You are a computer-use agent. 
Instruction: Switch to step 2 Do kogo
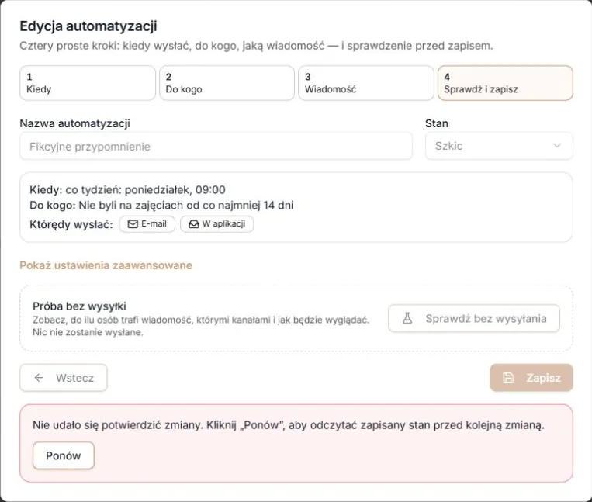point(227,83)
